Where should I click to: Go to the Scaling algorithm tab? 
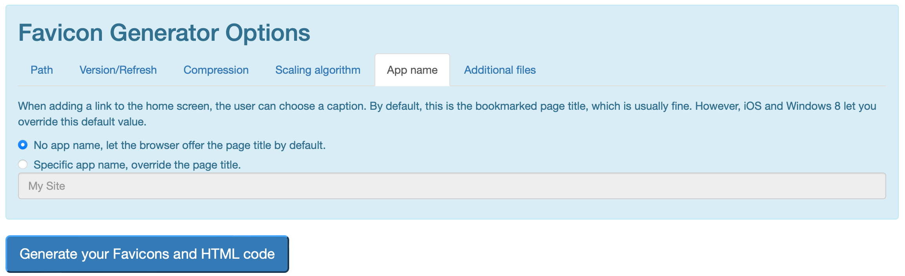coord(318,70)
